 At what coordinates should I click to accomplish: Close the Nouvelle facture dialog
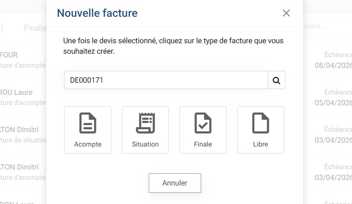tap(286, 13)
